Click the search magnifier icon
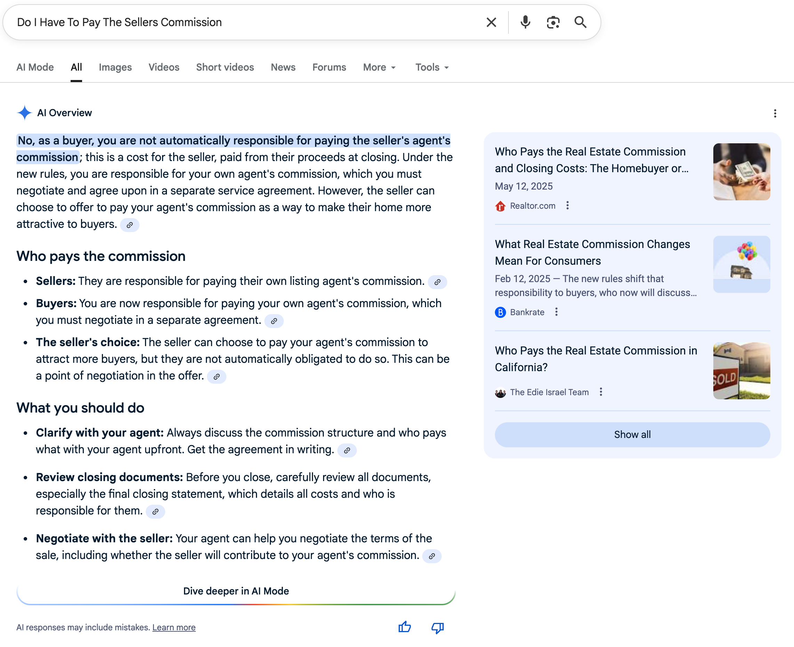Screen dimensions: 794x647 click(580, 22)
